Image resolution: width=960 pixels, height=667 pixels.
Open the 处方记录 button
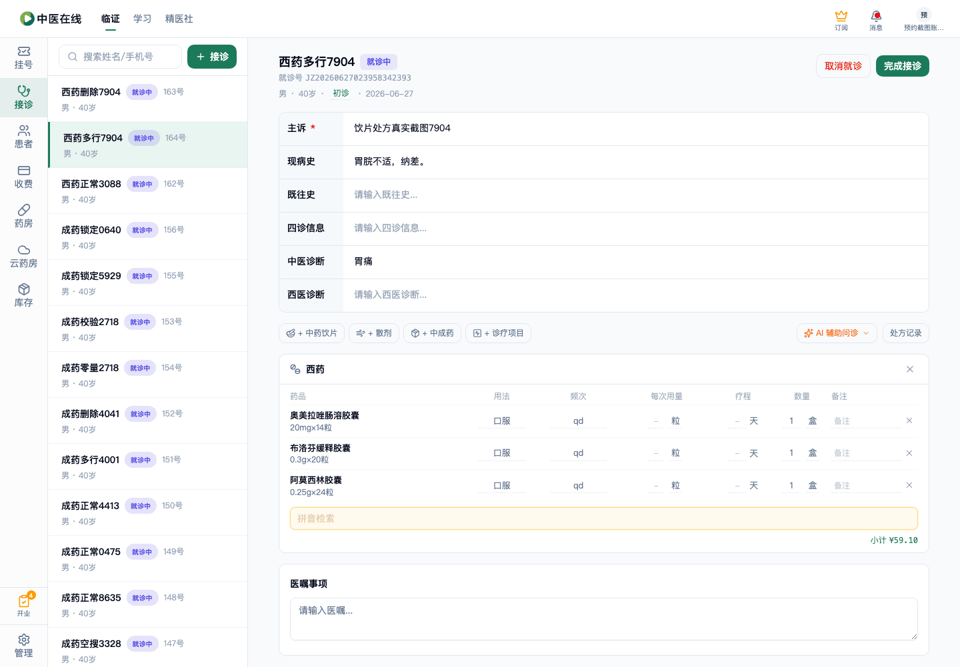(905, 333)
